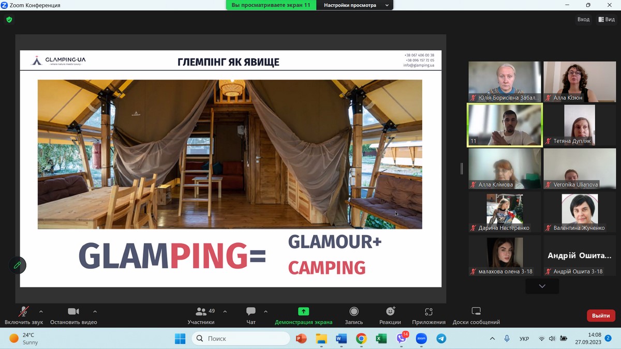
Task: Open the Chat panel
Action: click(x=251, y=312)
